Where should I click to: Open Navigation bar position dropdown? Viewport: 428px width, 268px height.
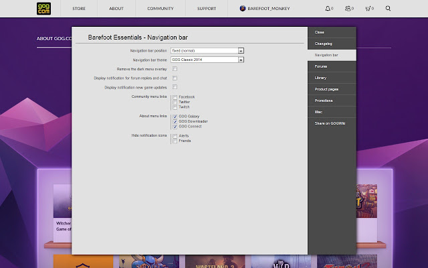[207, 51]
